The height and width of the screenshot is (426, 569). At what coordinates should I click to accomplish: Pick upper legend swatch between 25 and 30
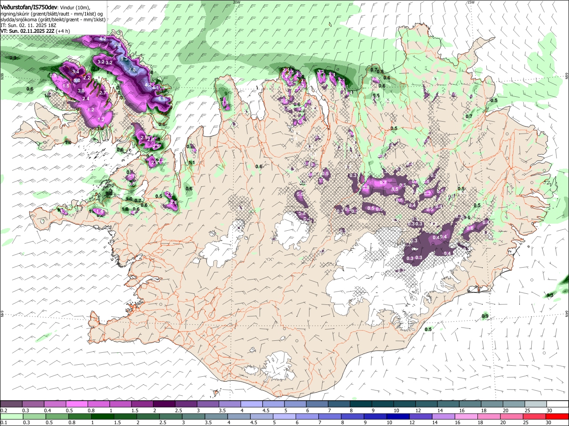536,404
